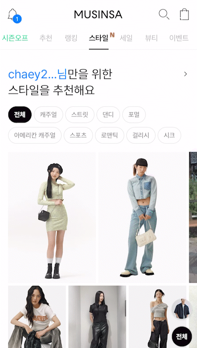This screenshot has height=348, width=197.
Task: Open the shopping bag icon
Action: pyautogui.click(x=185, y=14)
